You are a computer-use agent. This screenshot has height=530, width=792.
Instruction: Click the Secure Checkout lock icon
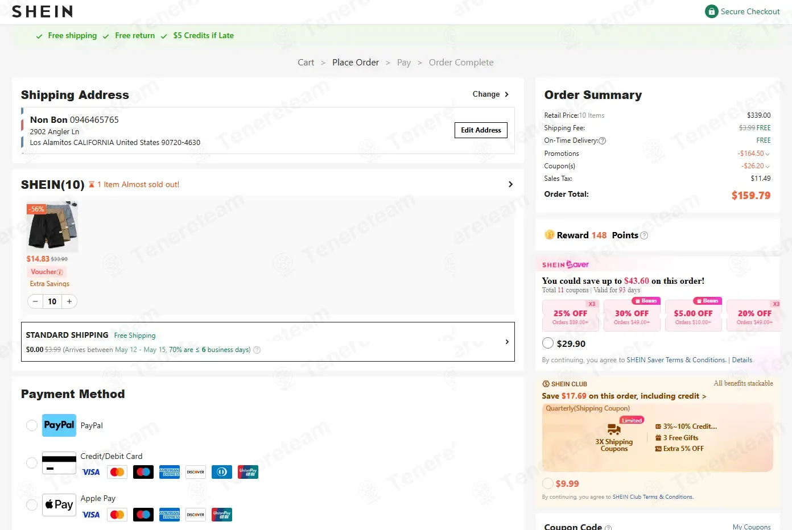[711, 11]
